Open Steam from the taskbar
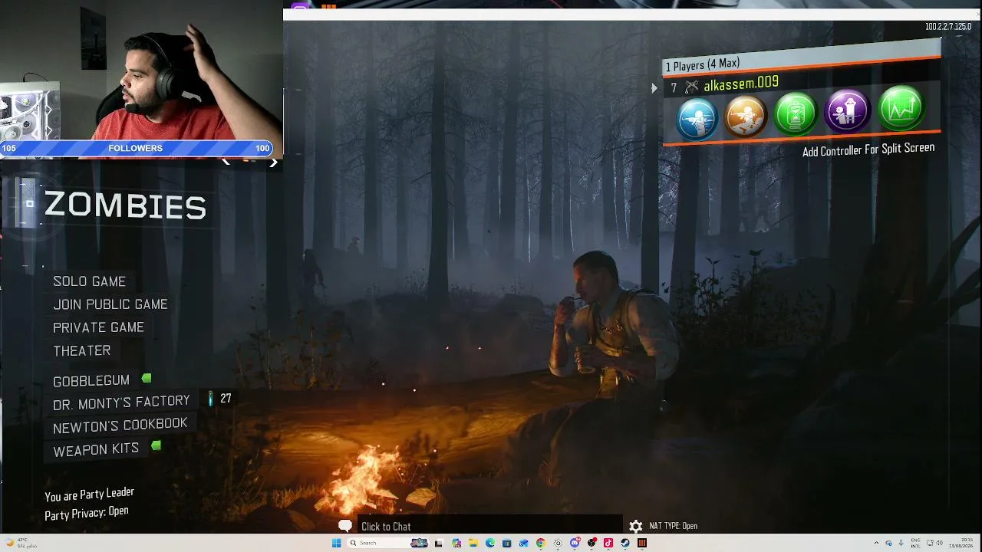 pos(625,543)
